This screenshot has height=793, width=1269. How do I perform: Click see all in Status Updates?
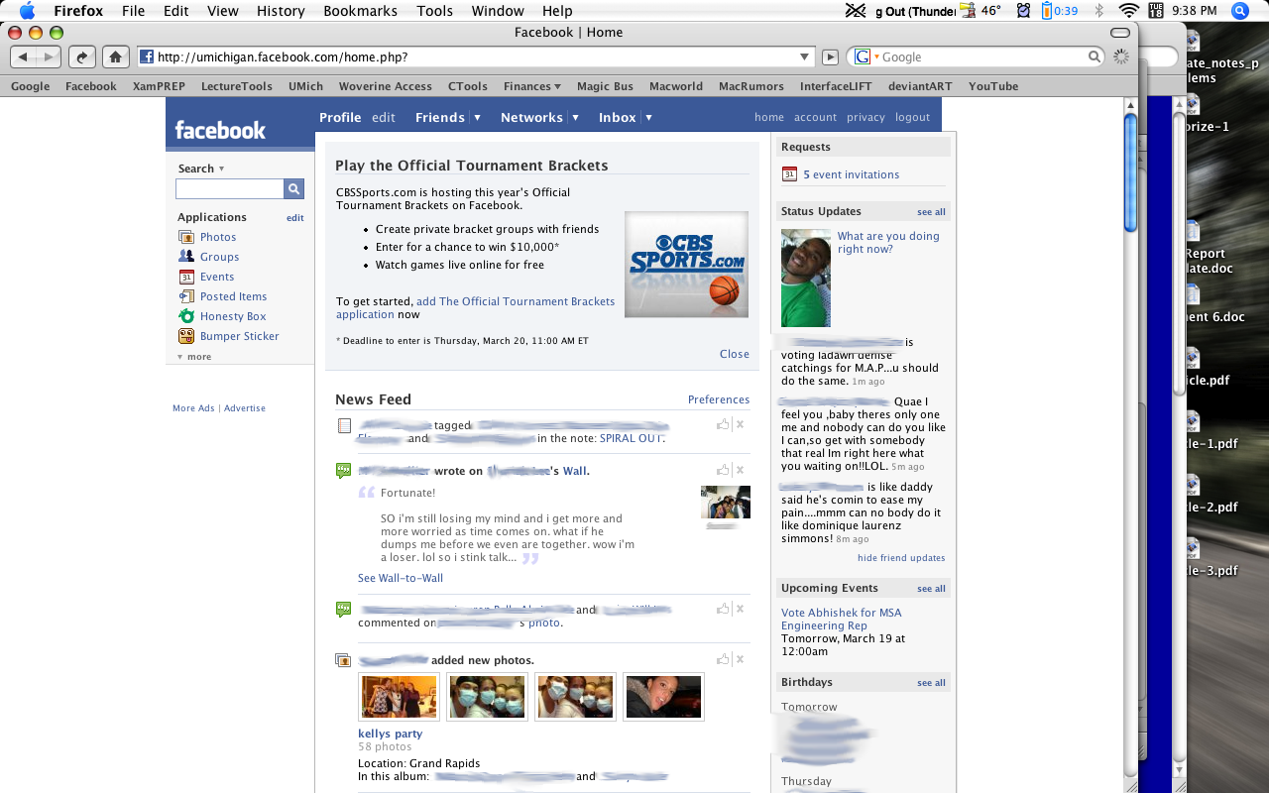coord(931,212)
